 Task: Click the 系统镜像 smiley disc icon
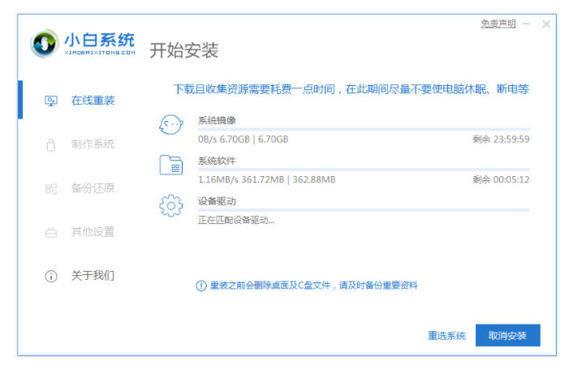click(170, 126)
